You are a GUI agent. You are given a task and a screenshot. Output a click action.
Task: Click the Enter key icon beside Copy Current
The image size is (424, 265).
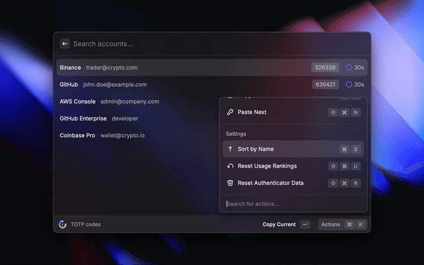(305, 225)
